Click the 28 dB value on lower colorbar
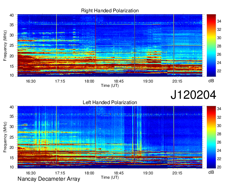The image size is (225, 183). (219, 134)
